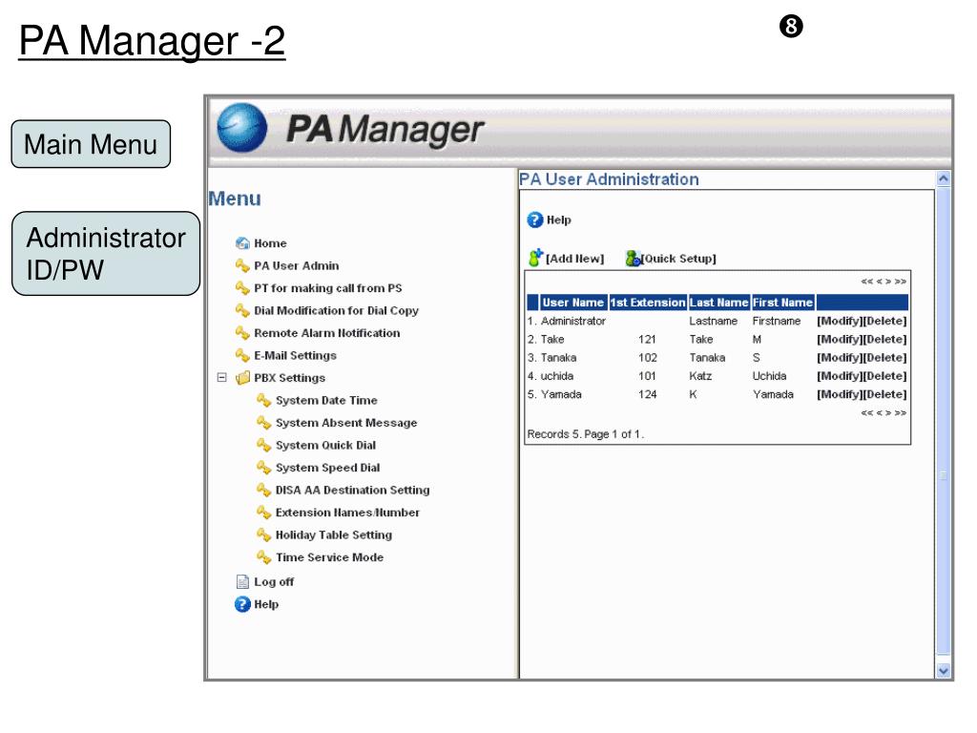Viewport: 977px width, 733px height.
Task: Open PA User Admin menu entry
Action: coord(296,265)
